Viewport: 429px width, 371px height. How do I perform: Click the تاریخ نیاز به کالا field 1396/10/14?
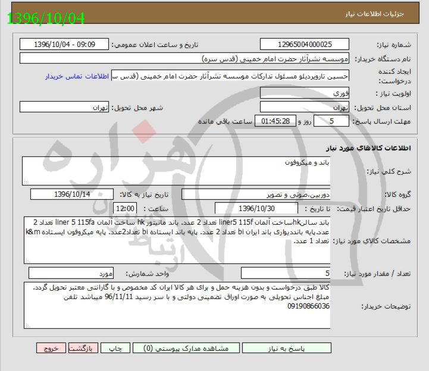tap(72, 194)
